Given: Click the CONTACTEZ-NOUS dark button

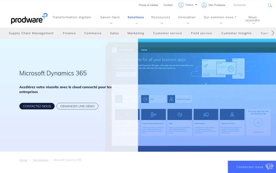Looking at the screenshot, I should click(x=37, y=106).
